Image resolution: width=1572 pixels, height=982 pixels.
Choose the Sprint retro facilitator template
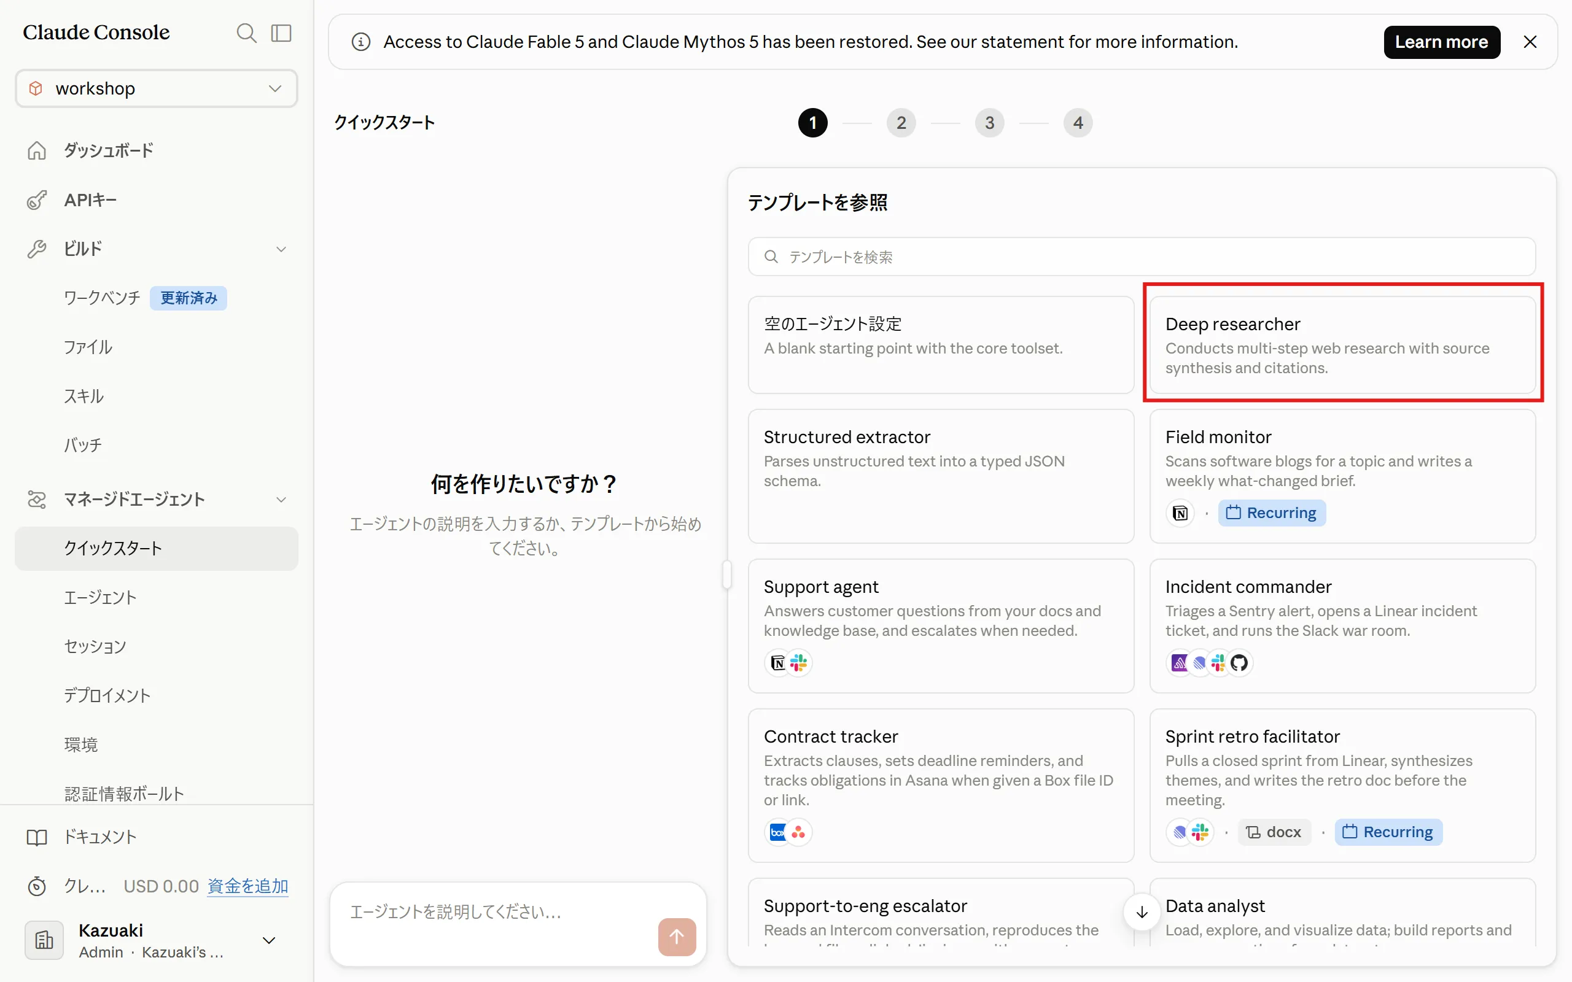pos(1342,786)
